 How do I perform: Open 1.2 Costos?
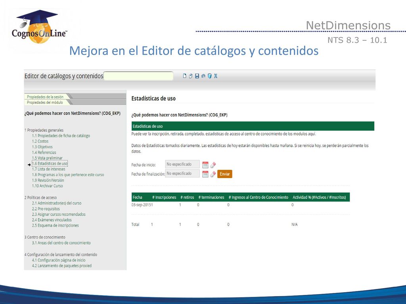pyautogui.click(x=40, y=141)
